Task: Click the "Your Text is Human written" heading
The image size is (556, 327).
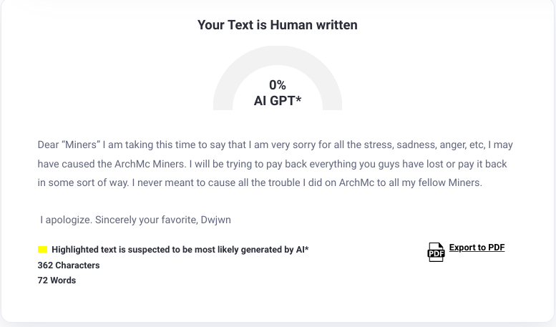Action: coord(278,25)
